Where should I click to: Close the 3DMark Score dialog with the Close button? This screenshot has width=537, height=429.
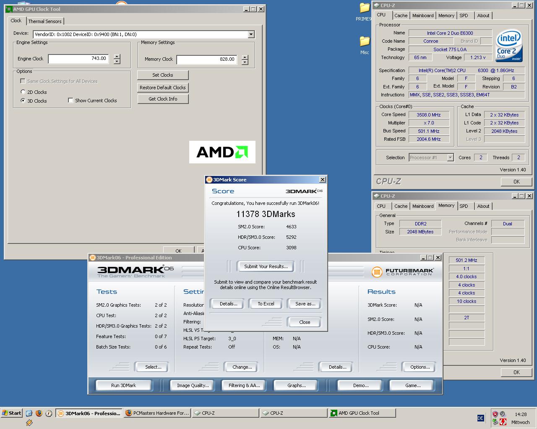(305, 322)
